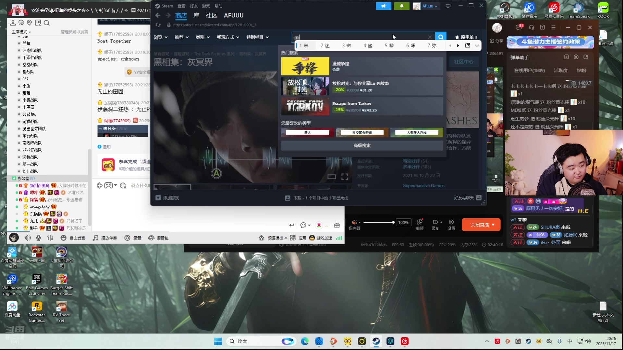This screenshot has height=350, width=623.
Task: Click the 高级搜索 advanced search button
Action: pyautogui.click(x=362, y=146)
